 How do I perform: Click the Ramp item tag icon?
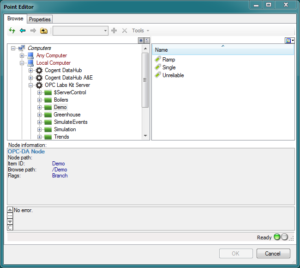point(158,60)
